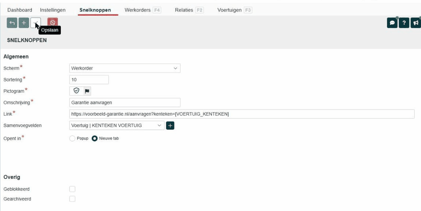Click the red cancel toolbar button
421x211 pixels.
pyautogui.click(x=52, y=23)
